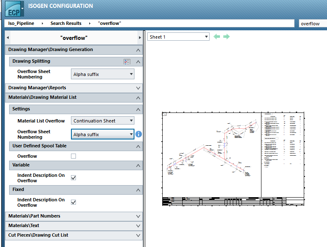Collapse Drawing Manager\Drawing Generation section
The width and height of the screenshot is (327, 247).
pyautogui.click(x=138, y=50)
